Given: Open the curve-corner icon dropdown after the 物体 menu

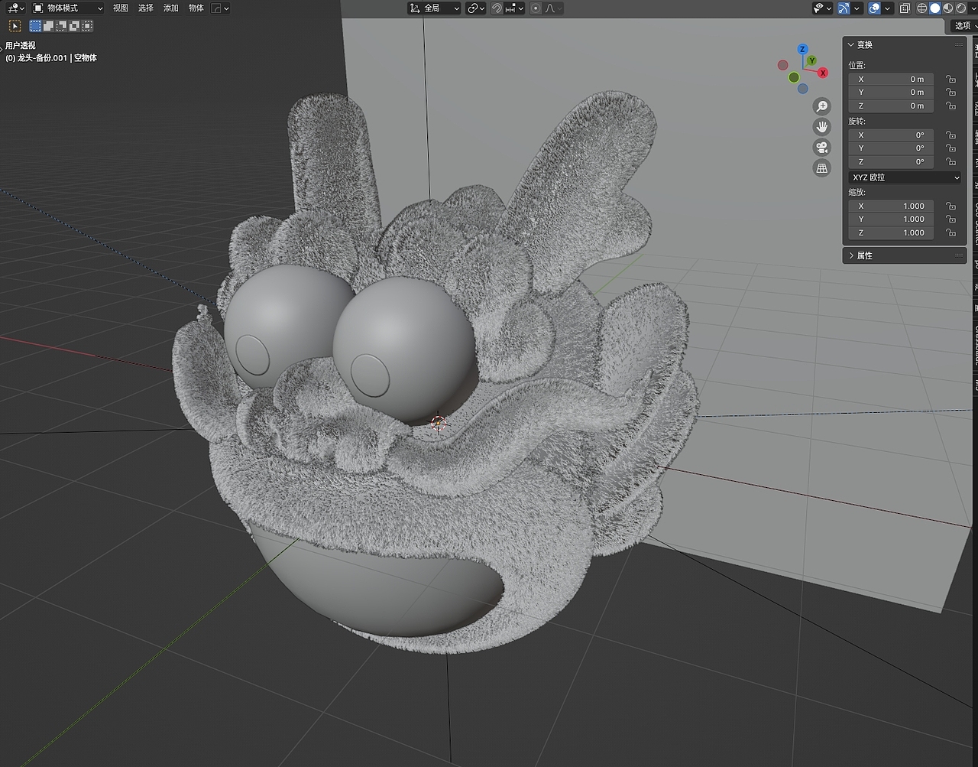Looking at the screenshot, I should [x=220, y=8].
